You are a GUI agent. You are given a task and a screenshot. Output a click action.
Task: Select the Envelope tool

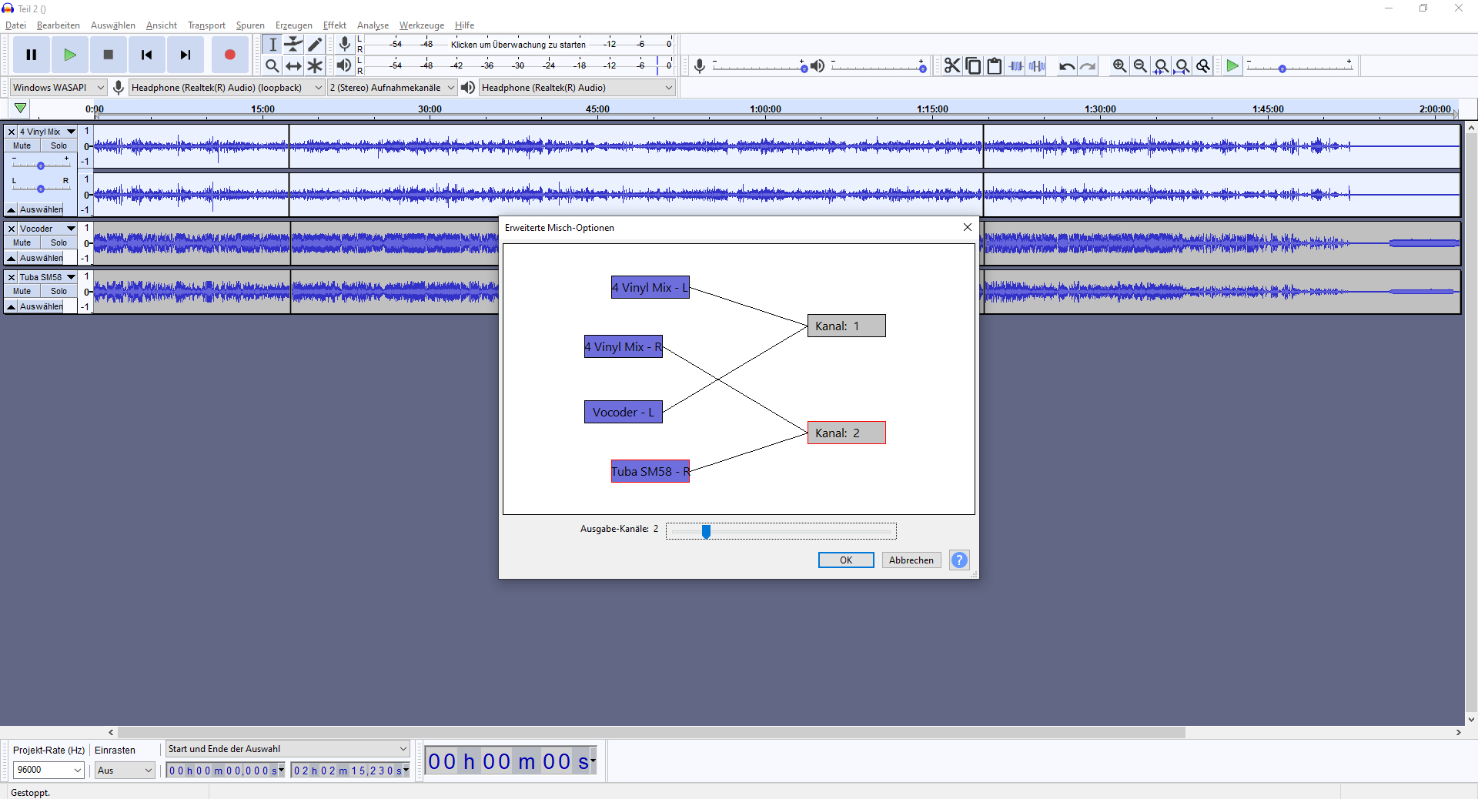click(293, 45)
